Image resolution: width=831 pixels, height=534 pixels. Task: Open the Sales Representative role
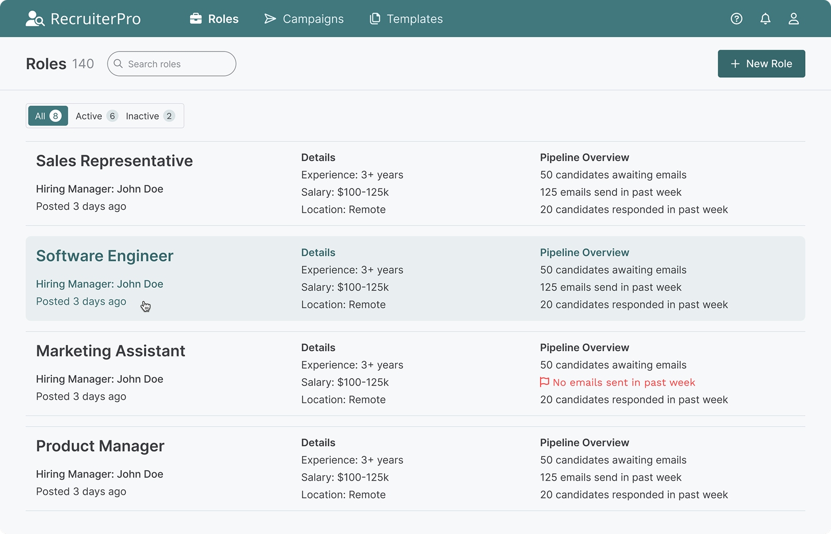coord(114,161)
